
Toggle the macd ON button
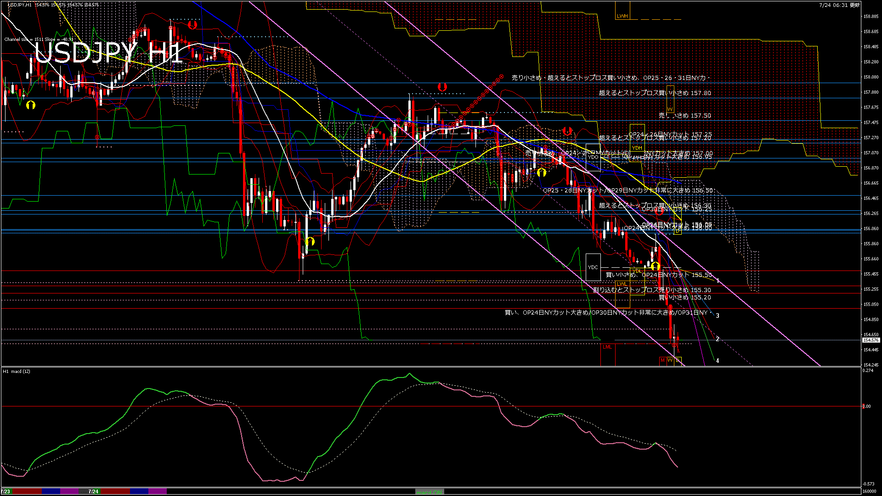click(x=430, y=492)
